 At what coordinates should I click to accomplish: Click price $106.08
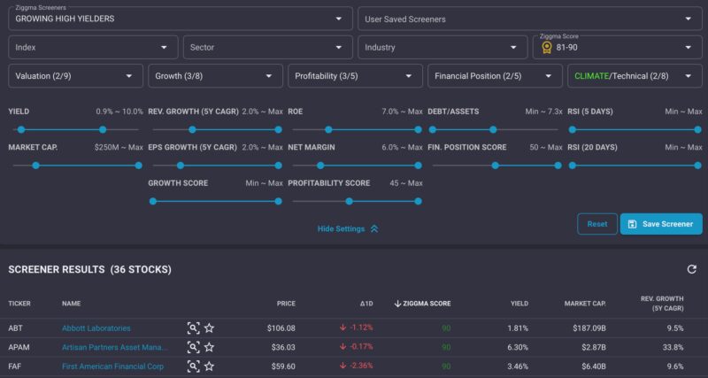pos(281,328)
